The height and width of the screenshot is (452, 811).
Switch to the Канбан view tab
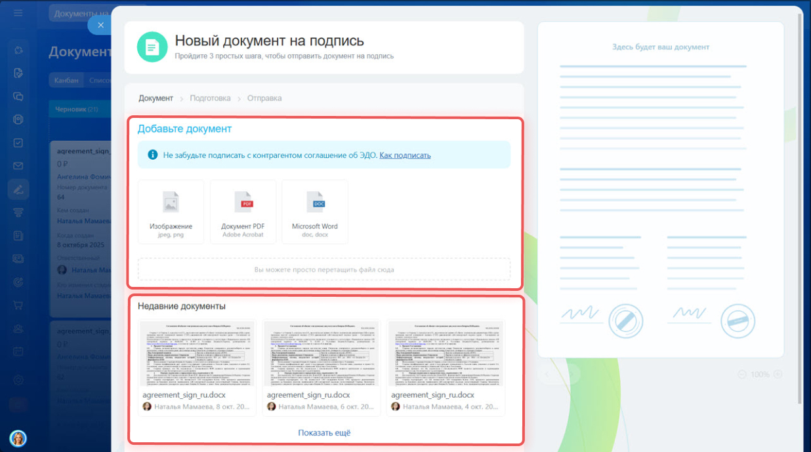point(67,80)
